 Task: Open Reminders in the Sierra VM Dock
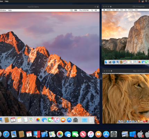tap(26, 120)
